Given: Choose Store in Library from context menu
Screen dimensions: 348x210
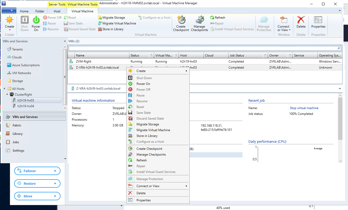Looking at the screenshot, I should point(158,136).
